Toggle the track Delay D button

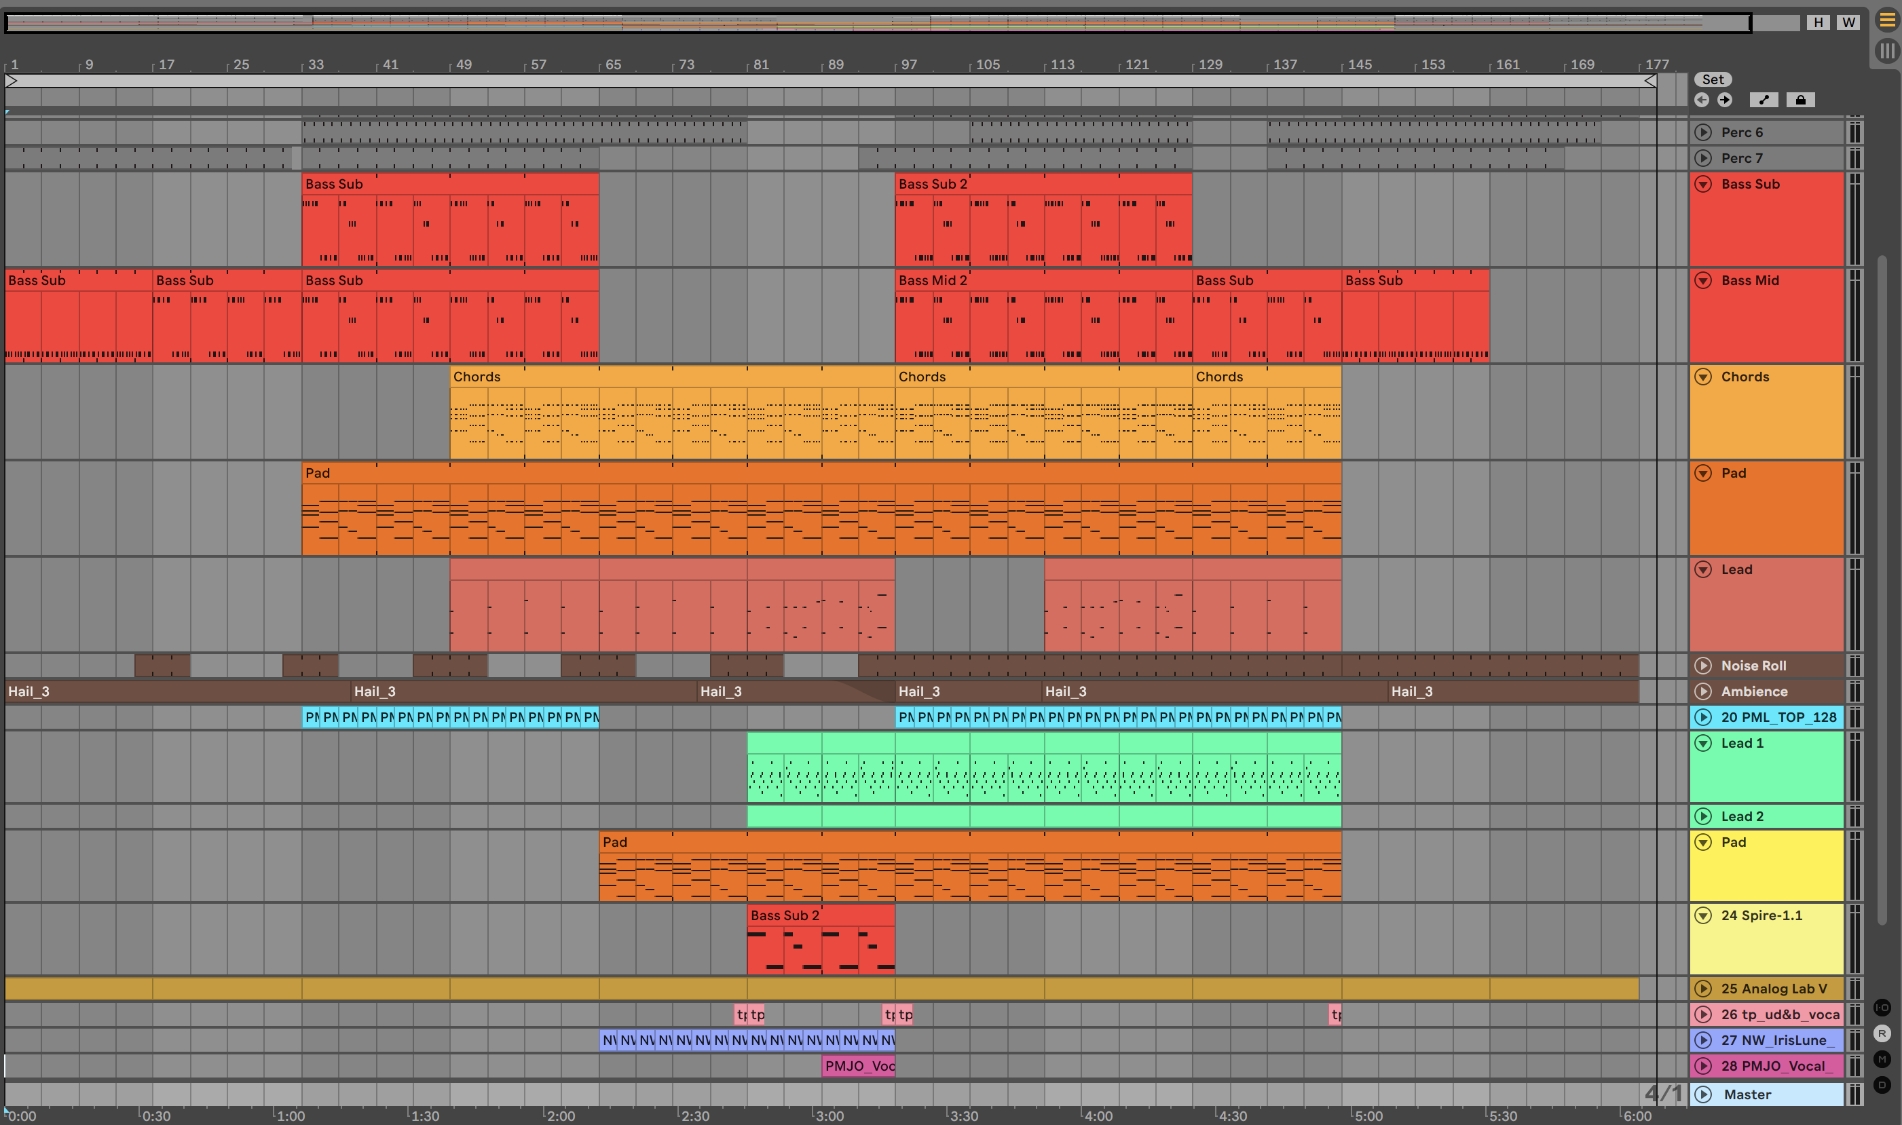click(x=1882, y=1085)
